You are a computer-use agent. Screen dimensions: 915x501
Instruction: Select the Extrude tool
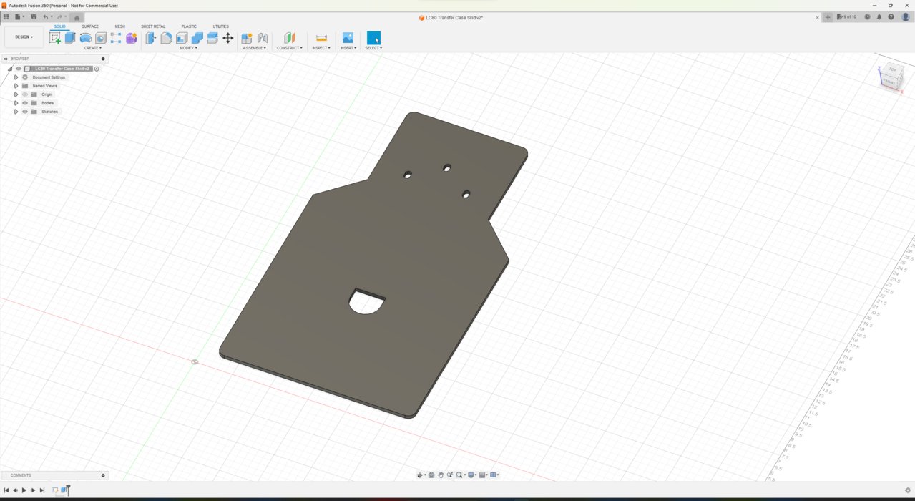70,38
